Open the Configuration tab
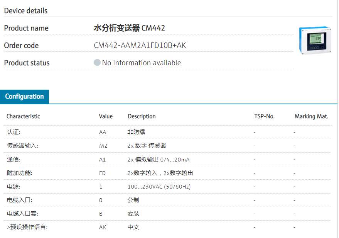 (x=24, y=97)
